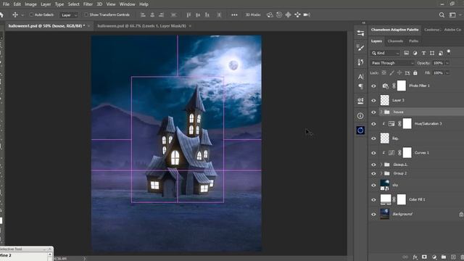Filter layers by shape layers icon
Screen dimensions: 464x261
click(x=432, y=53)
